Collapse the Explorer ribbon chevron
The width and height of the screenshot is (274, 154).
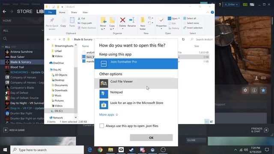pos(207,12)
